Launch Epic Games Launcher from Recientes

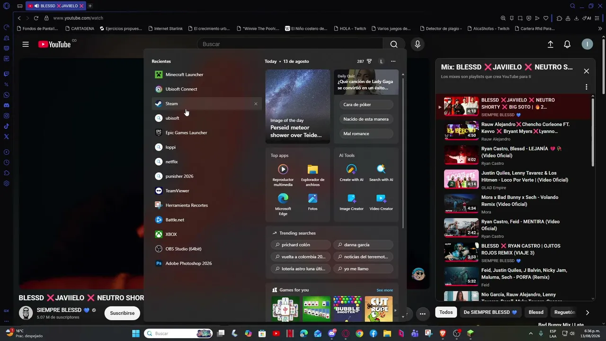pyautogui.click(x=206, y=133)
